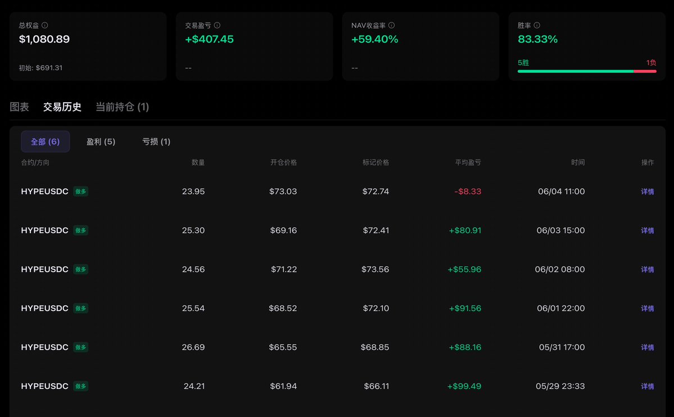Click the win rate progress bar
The width and height of the screenshot is (674, 417).
pos(587,71)
